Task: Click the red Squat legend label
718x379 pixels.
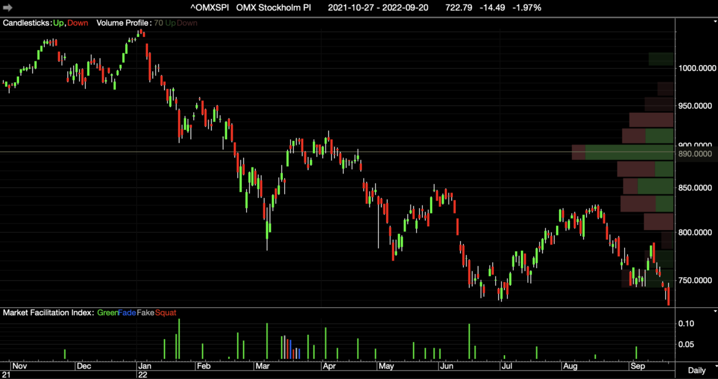Action: click(x=166, y=313)
